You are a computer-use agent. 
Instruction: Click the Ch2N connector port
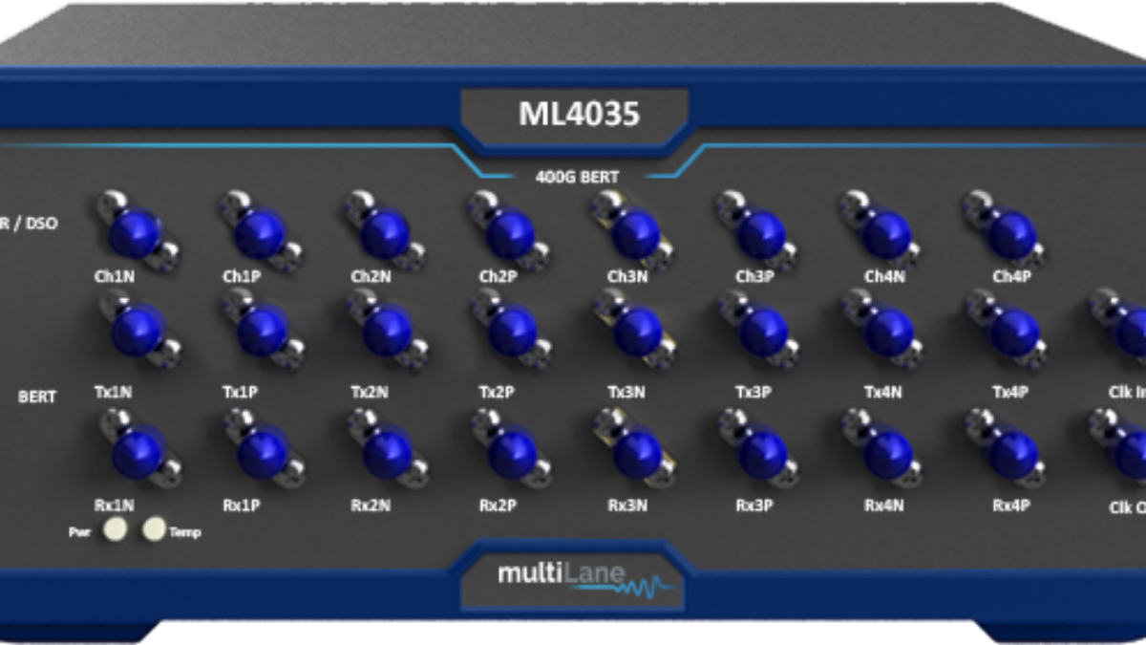[386, 232]
